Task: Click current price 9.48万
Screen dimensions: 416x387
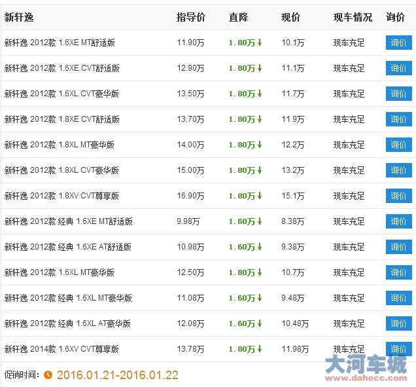Action: coord(292,298)
